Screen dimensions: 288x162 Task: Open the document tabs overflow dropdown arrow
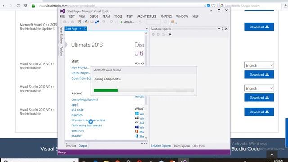point(146,29)
